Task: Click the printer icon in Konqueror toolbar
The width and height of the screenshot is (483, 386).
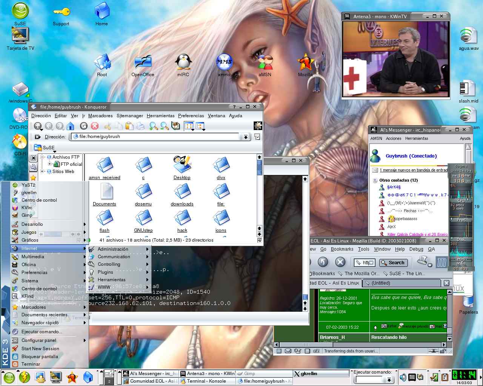Action: tap(140, 126)
